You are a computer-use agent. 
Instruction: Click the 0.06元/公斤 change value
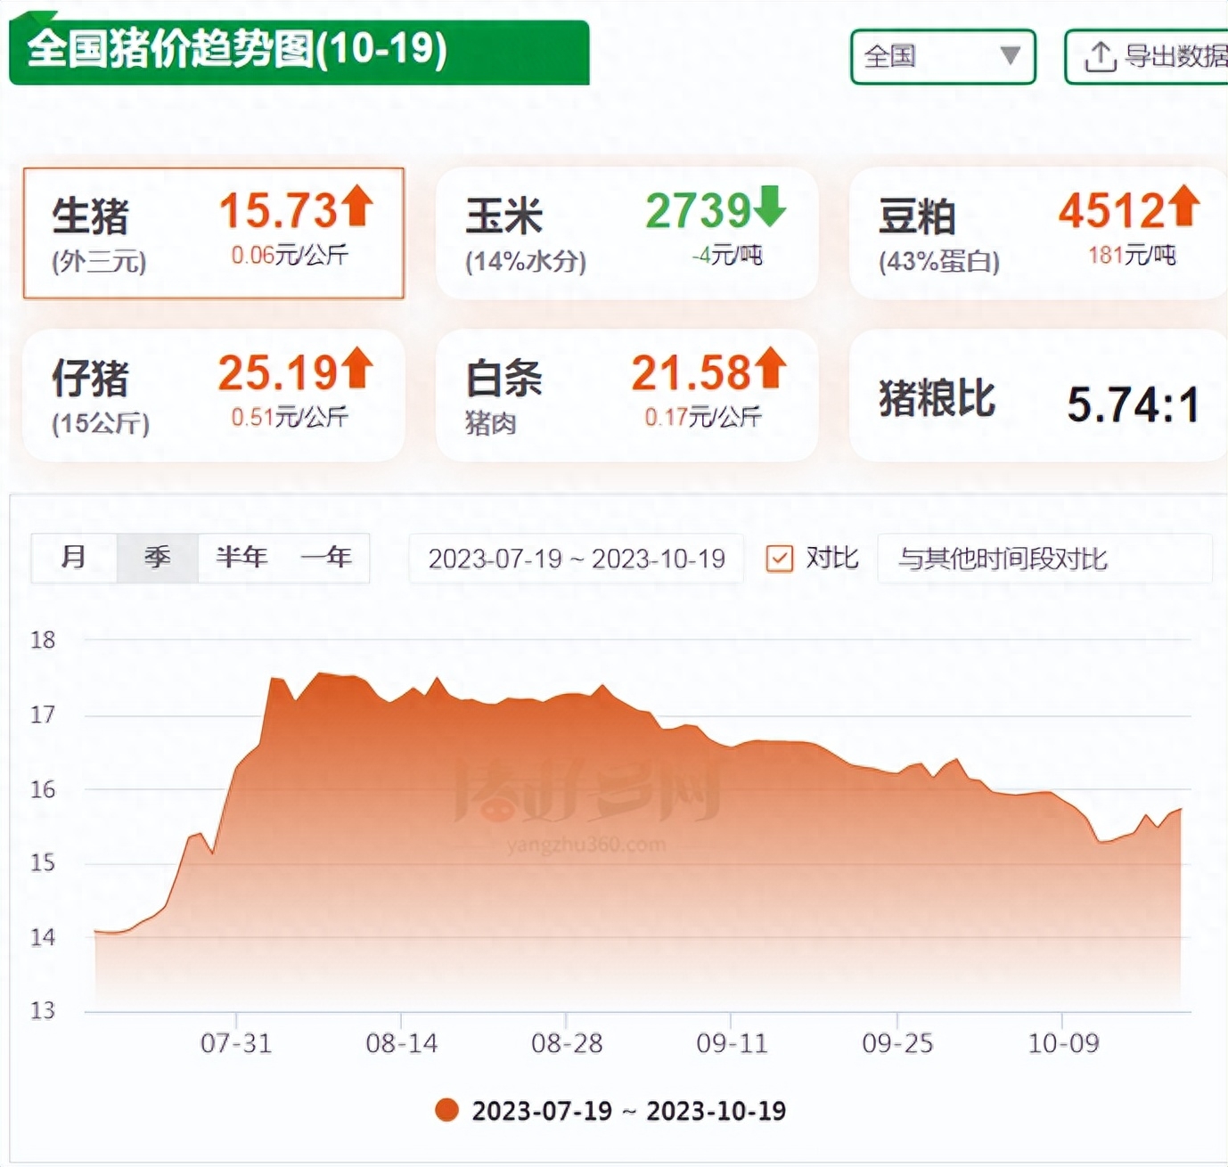[290, 256]
